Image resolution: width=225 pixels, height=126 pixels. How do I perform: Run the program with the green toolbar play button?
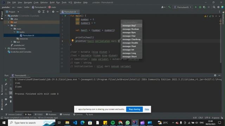(x=196, y=7)
